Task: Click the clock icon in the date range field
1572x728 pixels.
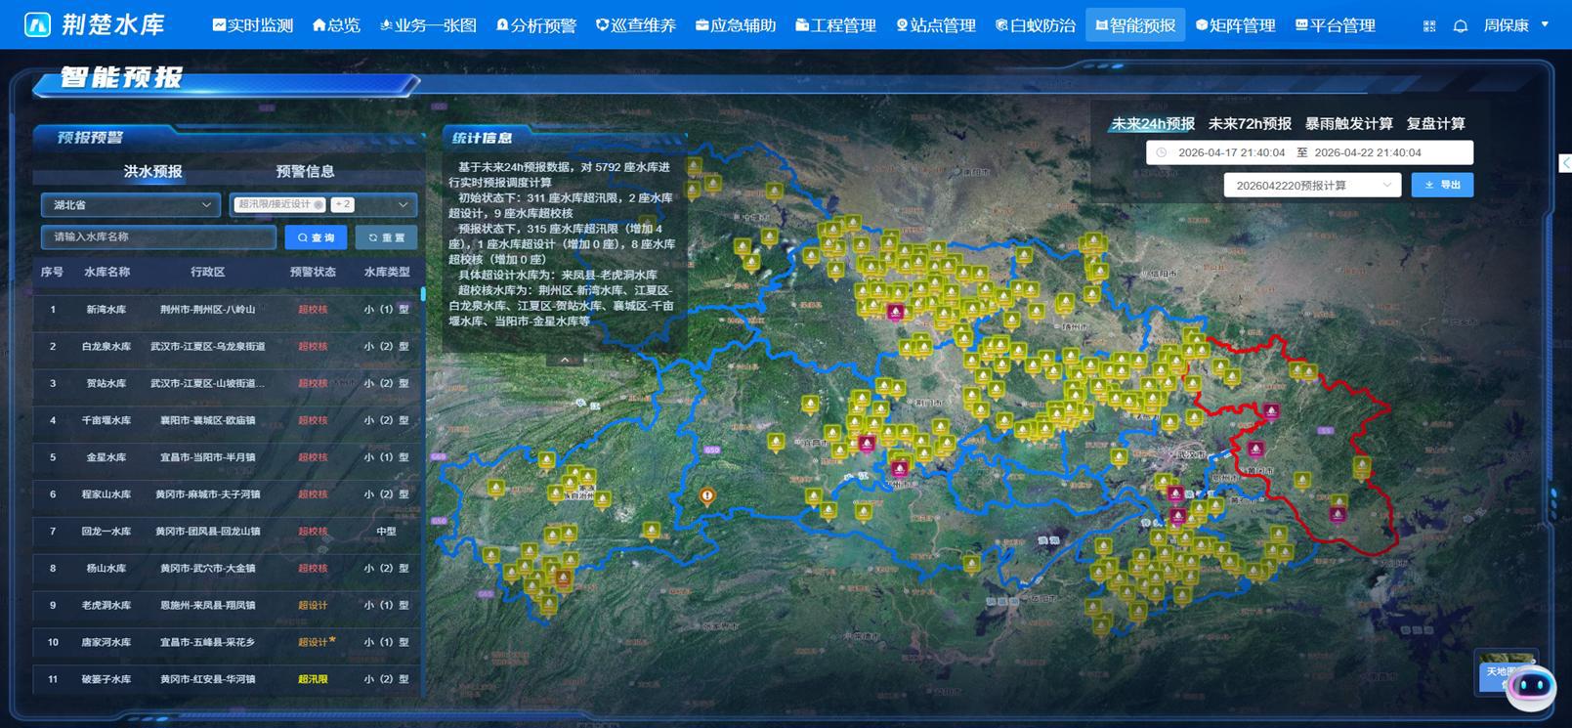Action: pos(1161,152)
